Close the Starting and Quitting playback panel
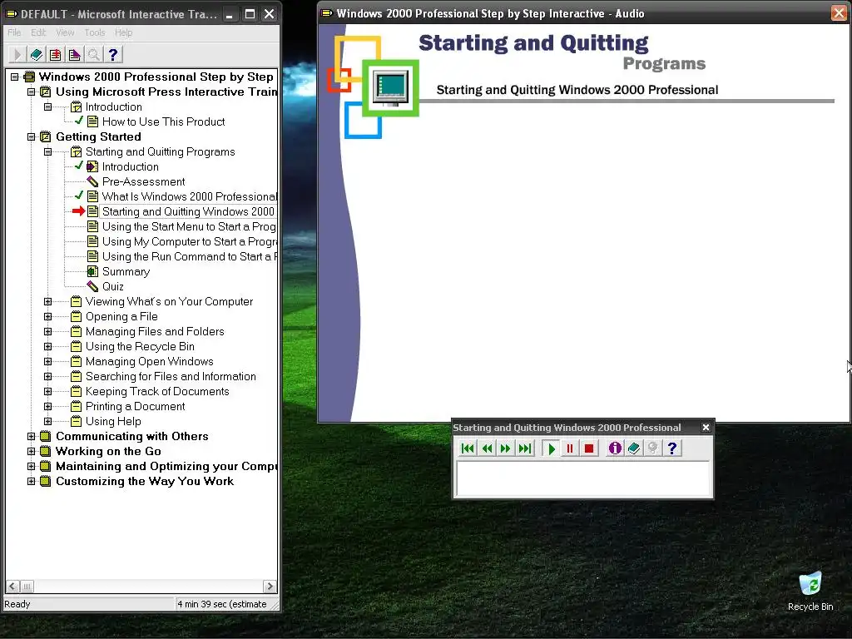The height and width of the screenshot is (639, 852). pyautogui.click(x=706, y=428)
